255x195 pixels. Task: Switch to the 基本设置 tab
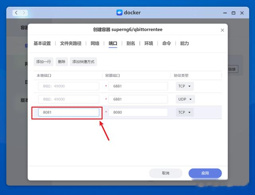(42, 43)
